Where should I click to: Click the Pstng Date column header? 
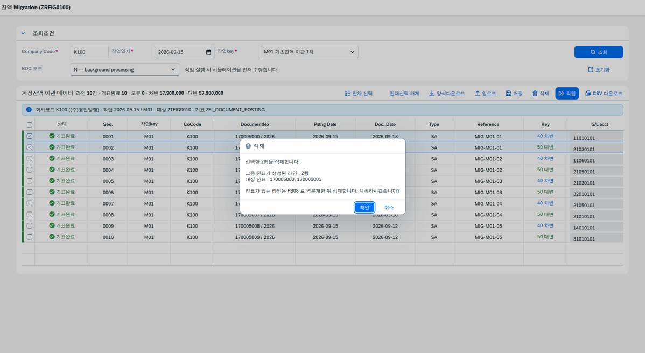(x=325, y=124)
